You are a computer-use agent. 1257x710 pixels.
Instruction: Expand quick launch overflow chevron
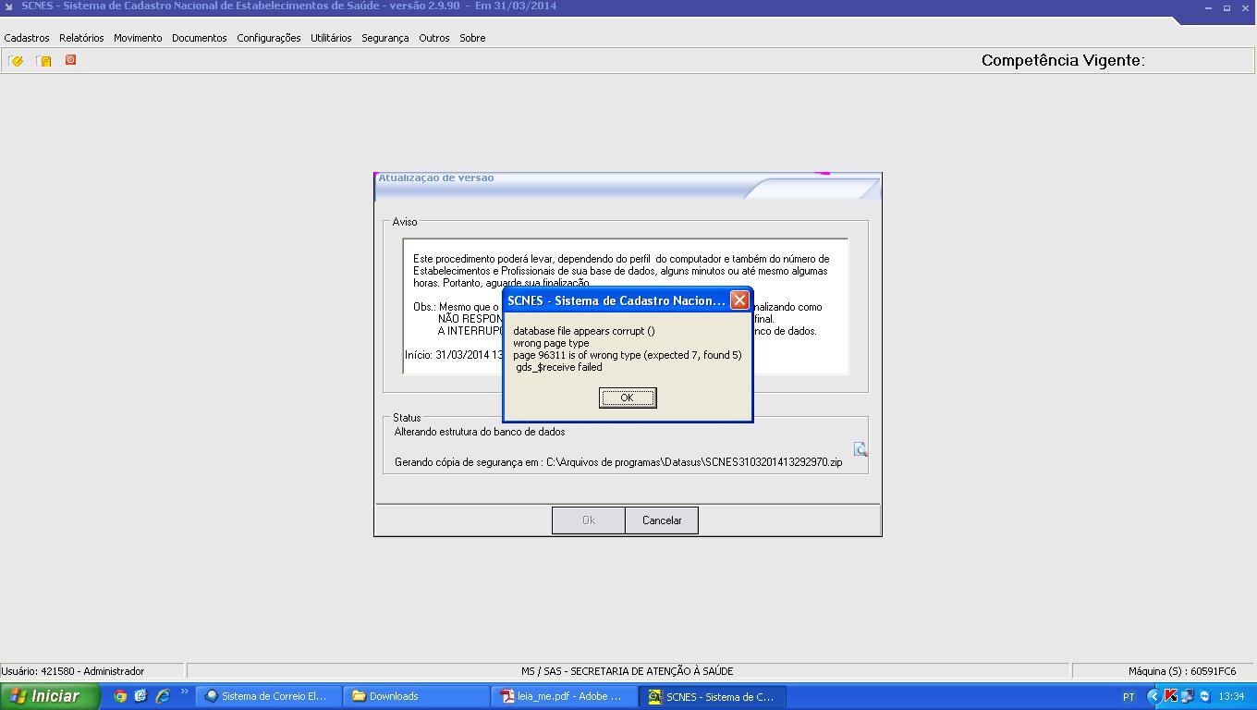[x=184, y=692]
